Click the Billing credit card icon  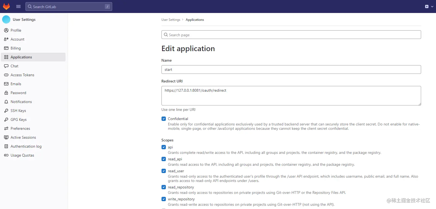[x=6, y=48]
